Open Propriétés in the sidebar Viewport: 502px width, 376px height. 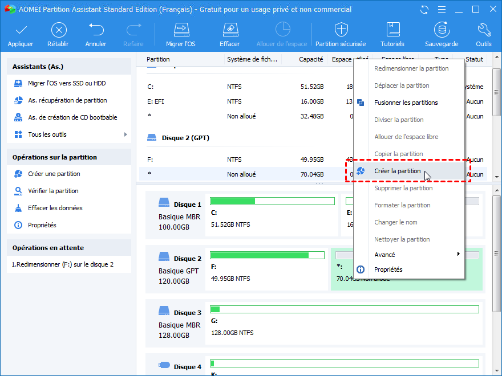click(42, 225)
